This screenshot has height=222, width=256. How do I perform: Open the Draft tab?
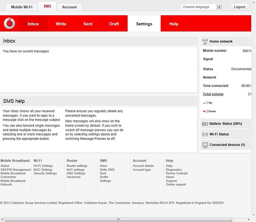coord(114,24)
